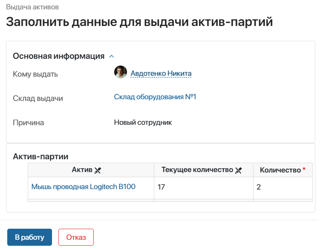This screenshot has width=323, height=250.
Task: Click the Отказ button
Action: (76, 237)
